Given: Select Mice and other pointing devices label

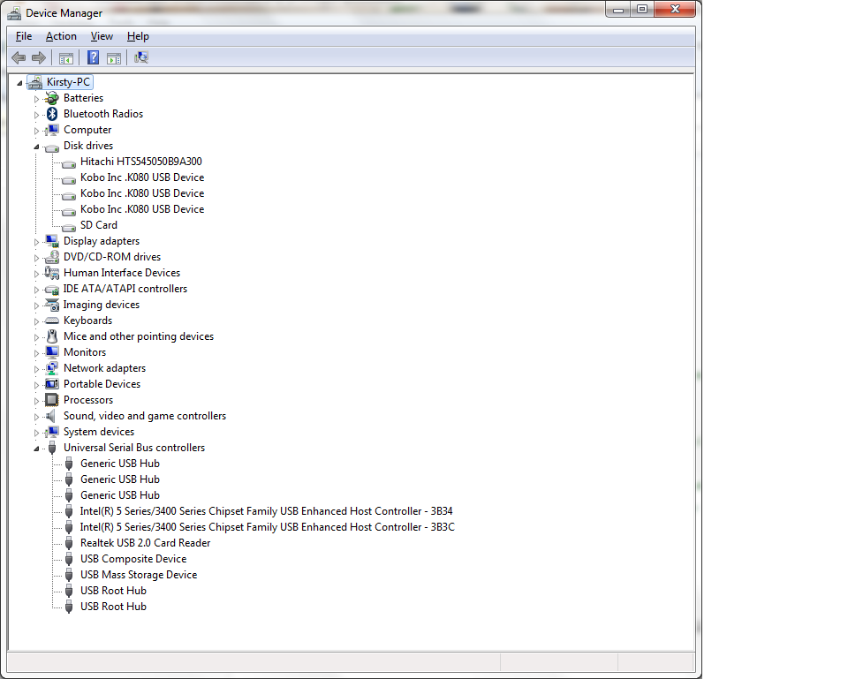Looking at the screenshot, I should [x=139, y=336].
